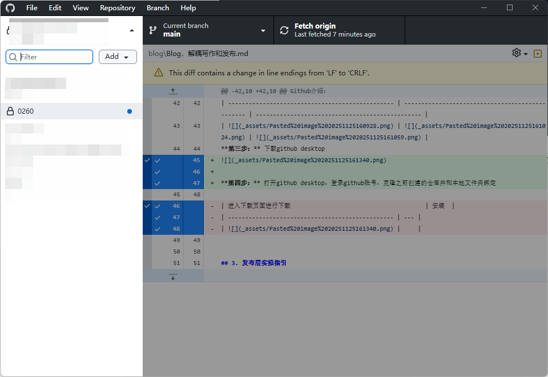The height and width of the screenshot is (377, 548).
Task: Open the Repository menu
Action: [x=117, y=8]
